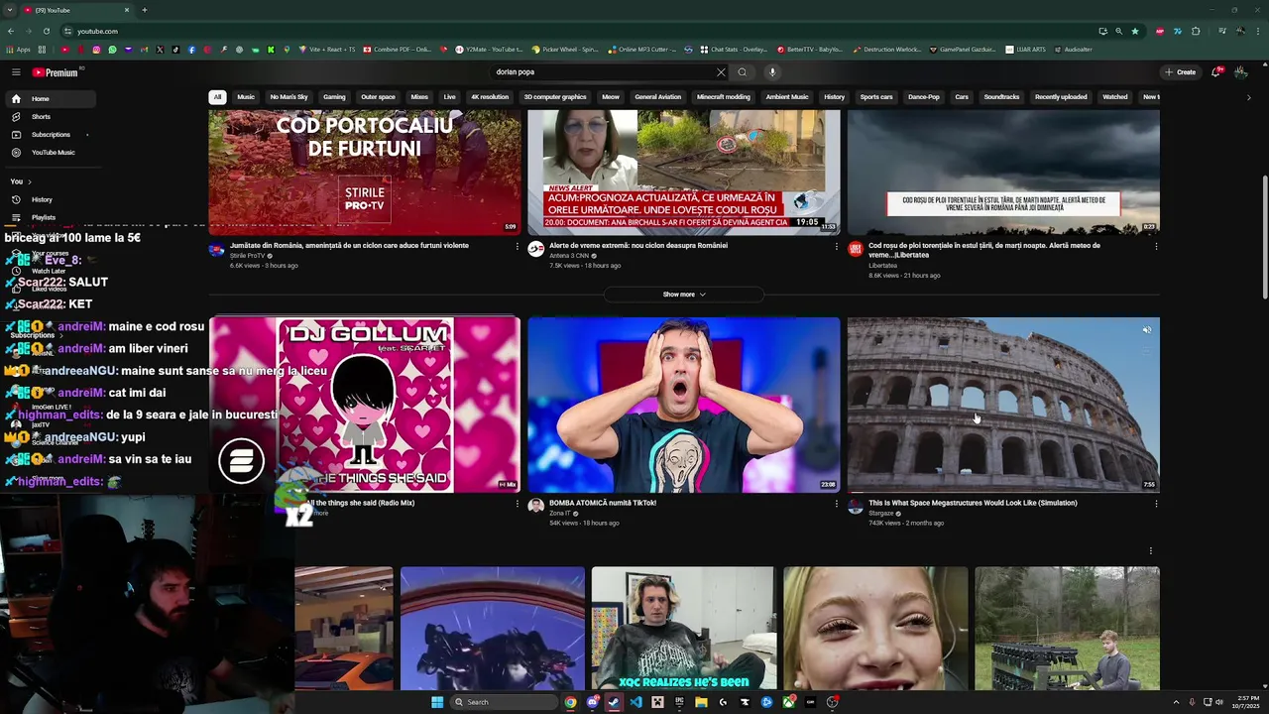Viewport: 1269px width, 714px height.
Task: Unmute the Space Megastructures preview
Action: (1146, 330)
